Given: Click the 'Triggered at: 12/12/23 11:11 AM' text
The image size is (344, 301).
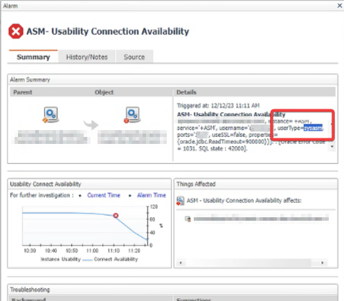Looking at the screenshot, I should [218, 106].
